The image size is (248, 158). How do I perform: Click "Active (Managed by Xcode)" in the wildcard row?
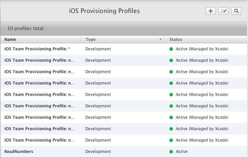202,49
